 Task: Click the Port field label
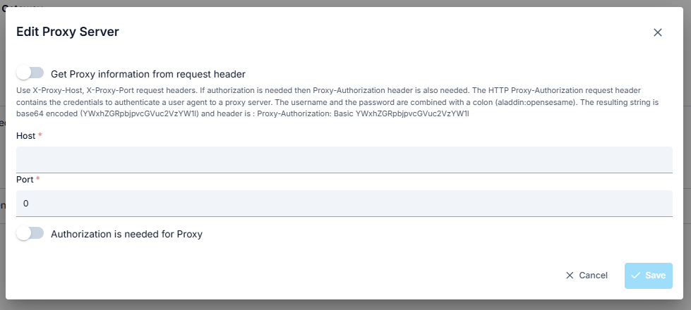click(x=25, y=180)
